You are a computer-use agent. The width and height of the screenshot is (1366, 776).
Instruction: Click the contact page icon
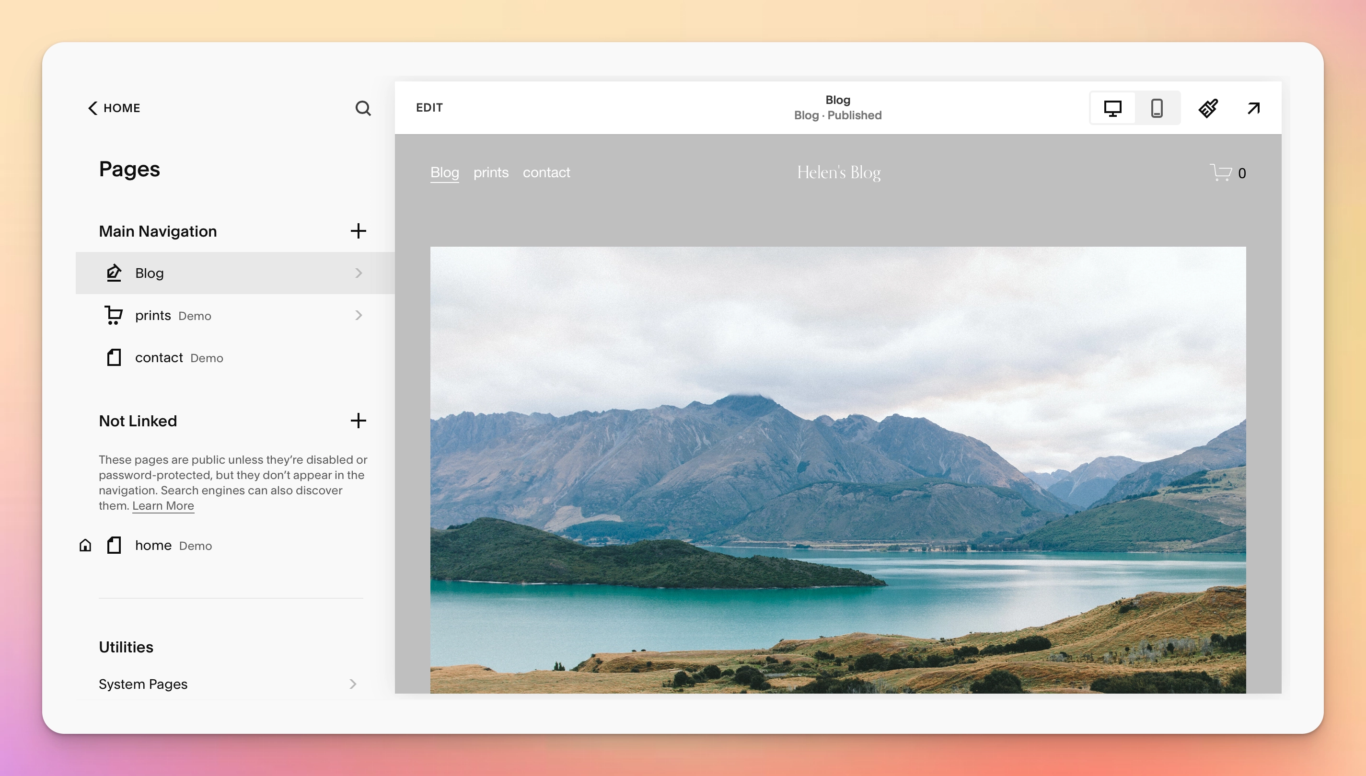[x=114, y=357]
